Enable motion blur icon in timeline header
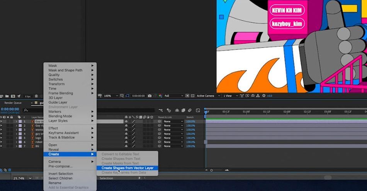This screenshot has width=367, height=191. point(190,110)
